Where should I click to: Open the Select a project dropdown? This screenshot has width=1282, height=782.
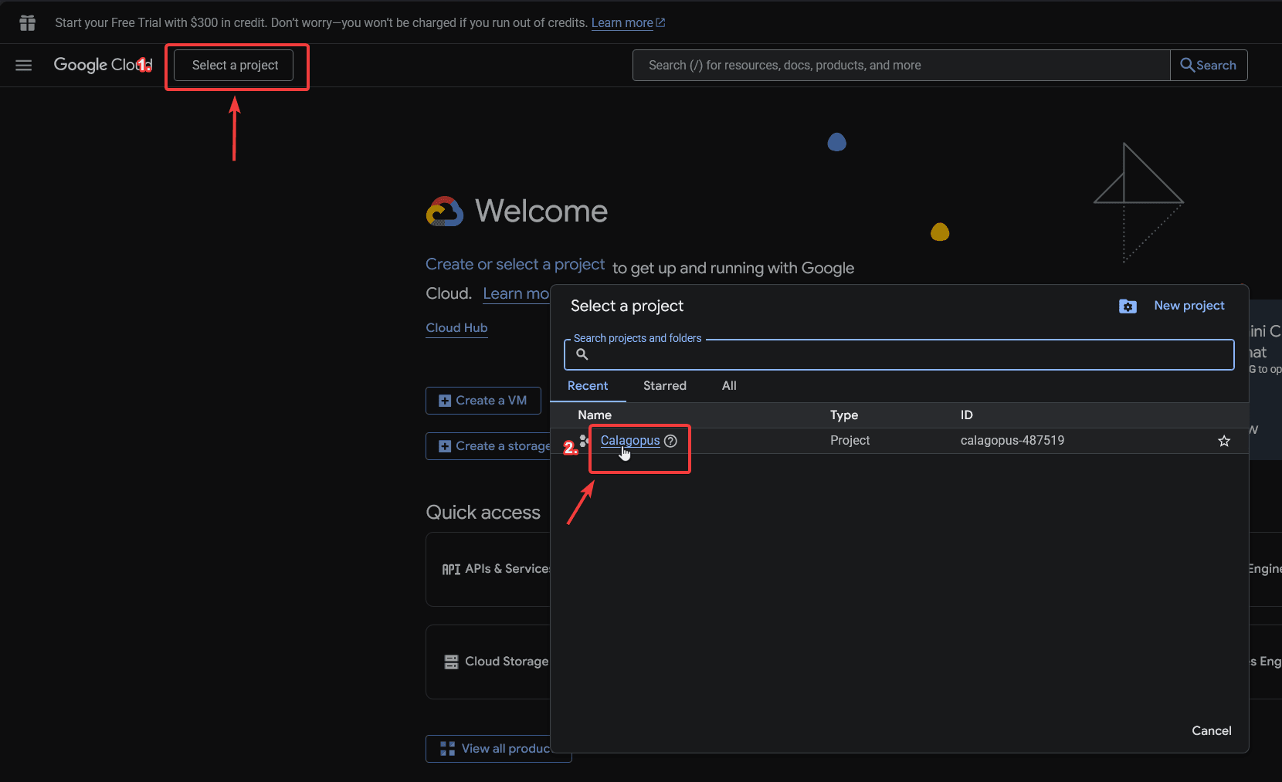click(234, 66)
